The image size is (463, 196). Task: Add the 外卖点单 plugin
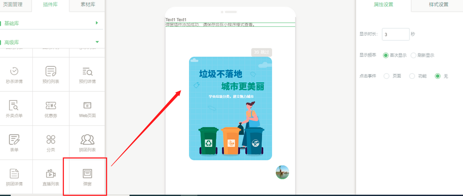(14, 108)
